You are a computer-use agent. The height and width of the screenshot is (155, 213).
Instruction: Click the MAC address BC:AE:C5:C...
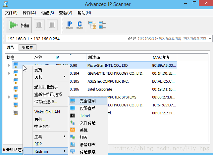tap(163, 81)
